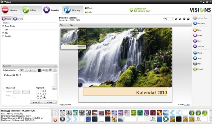Set left-to-right text direction
Image resolution: width=212 pixels, height=125 pixels.
click(50, 70)
